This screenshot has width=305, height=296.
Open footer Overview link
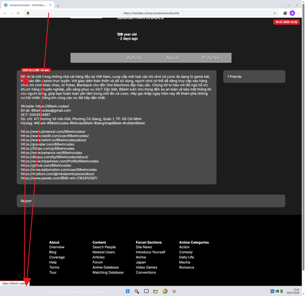pyautogui.click(x=57, y=247)
